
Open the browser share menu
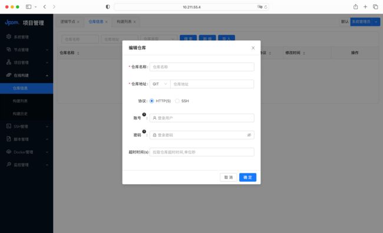point(356,7)
